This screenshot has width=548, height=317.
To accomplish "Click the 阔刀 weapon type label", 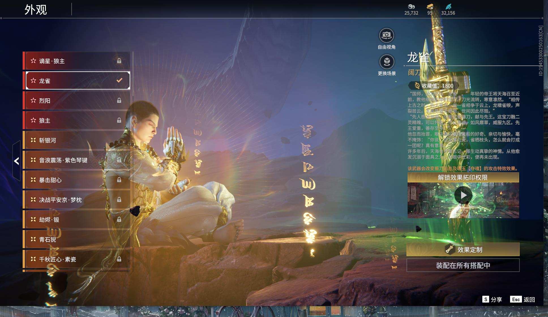I will point(414,73).
